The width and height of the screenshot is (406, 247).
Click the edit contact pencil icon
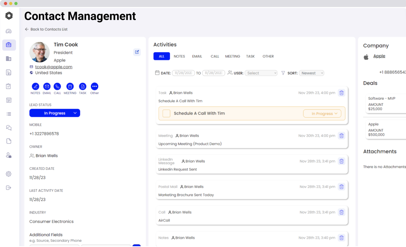click(x=137, y=52)
